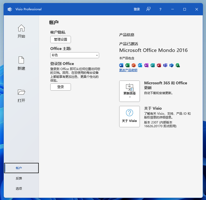The height and width of the screenshot is (200, 206).
Task: Click the Word product icon
Action: click(121, 65)
